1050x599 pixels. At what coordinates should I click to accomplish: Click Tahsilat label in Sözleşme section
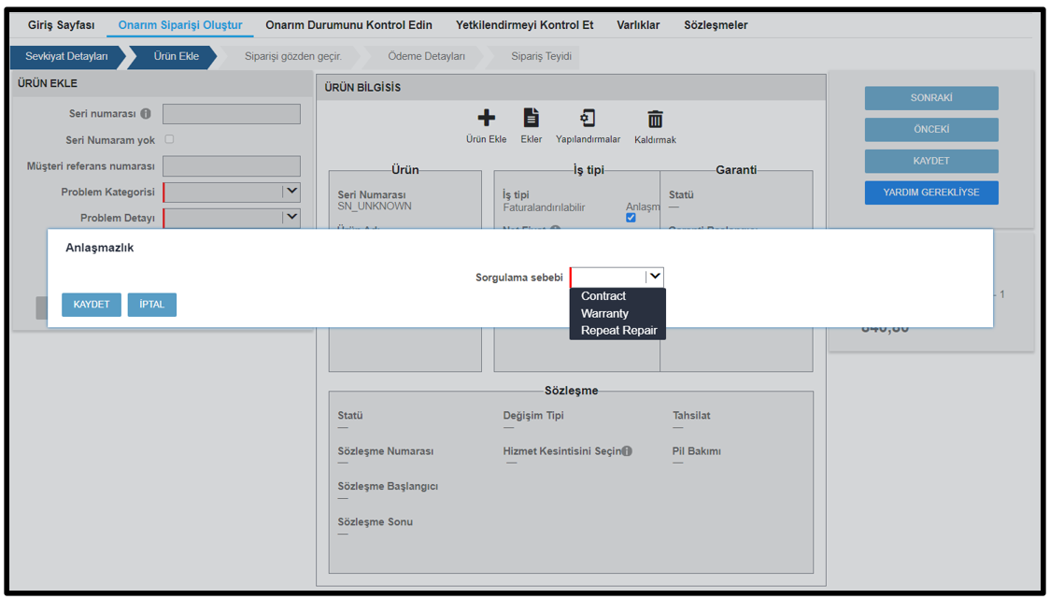(691, 416)
